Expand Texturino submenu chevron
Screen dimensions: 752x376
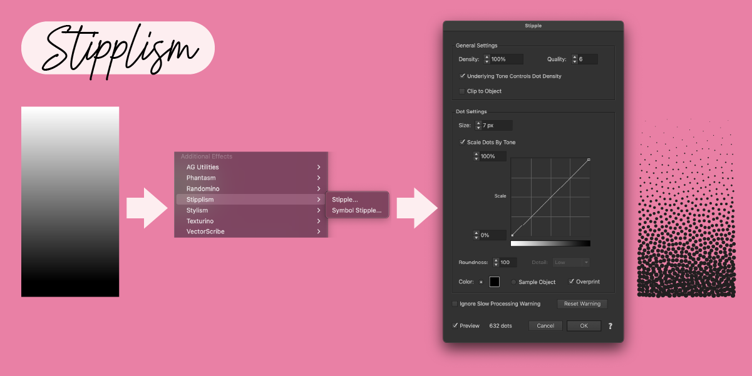pos(319,221)
